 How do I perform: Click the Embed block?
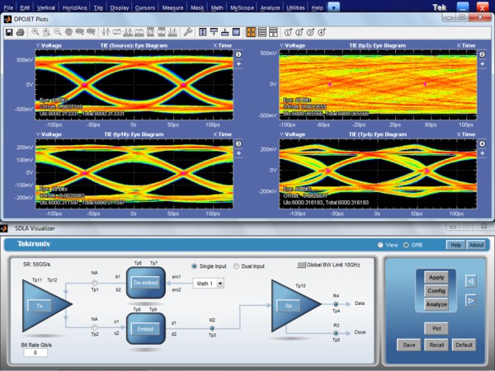tap(145, 329)
